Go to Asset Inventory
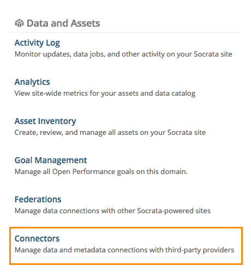The width and height of the screenshot is (251, 272). click(45, 121)
